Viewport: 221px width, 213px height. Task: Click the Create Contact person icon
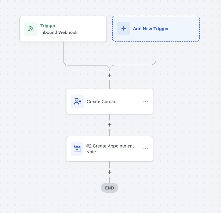(x=77, y=101)
